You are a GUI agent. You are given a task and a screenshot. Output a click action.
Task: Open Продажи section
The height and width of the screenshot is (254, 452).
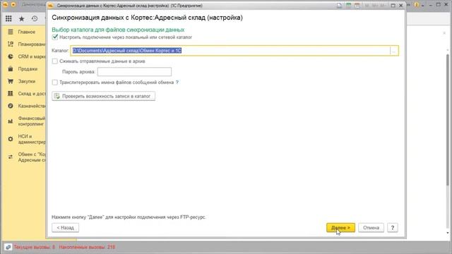click(28, 69)
